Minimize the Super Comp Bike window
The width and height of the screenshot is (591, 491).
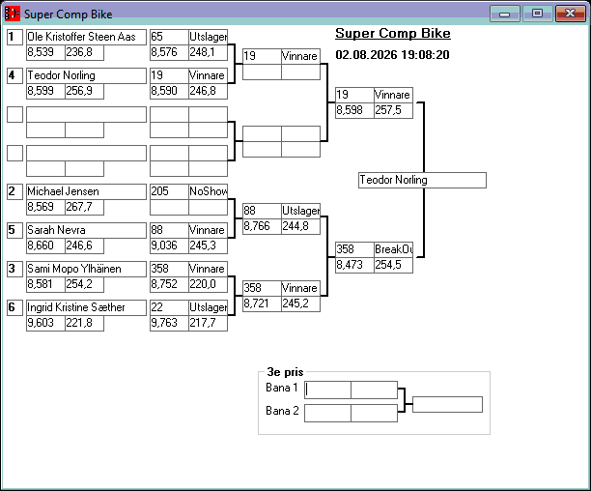tap(505, 14)
